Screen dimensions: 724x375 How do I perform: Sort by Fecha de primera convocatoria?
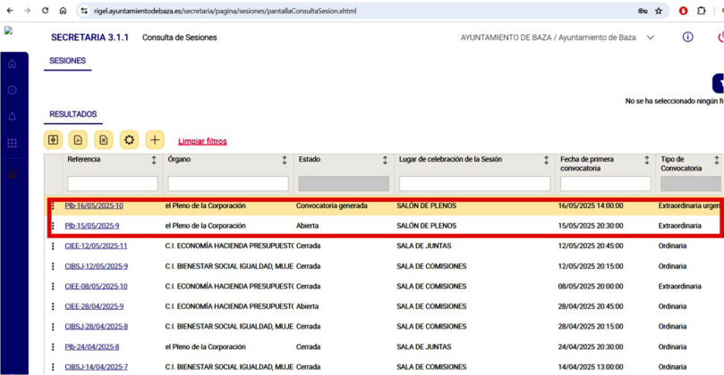pos(647,161)
